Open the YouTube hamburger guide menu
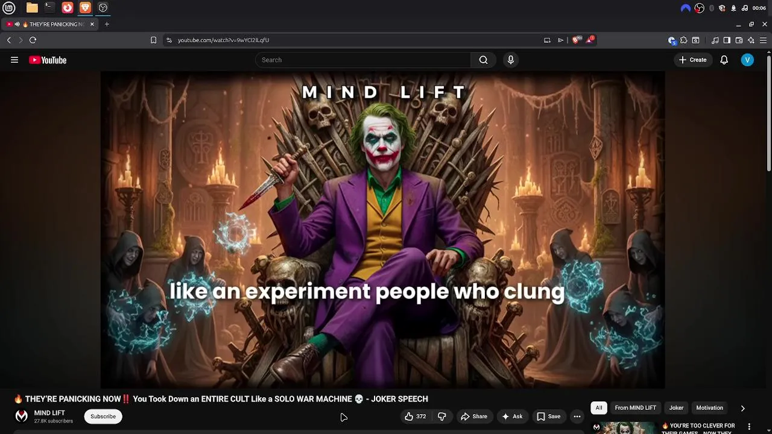Screen dimensions: 772x434 click(x=14, y=60)
